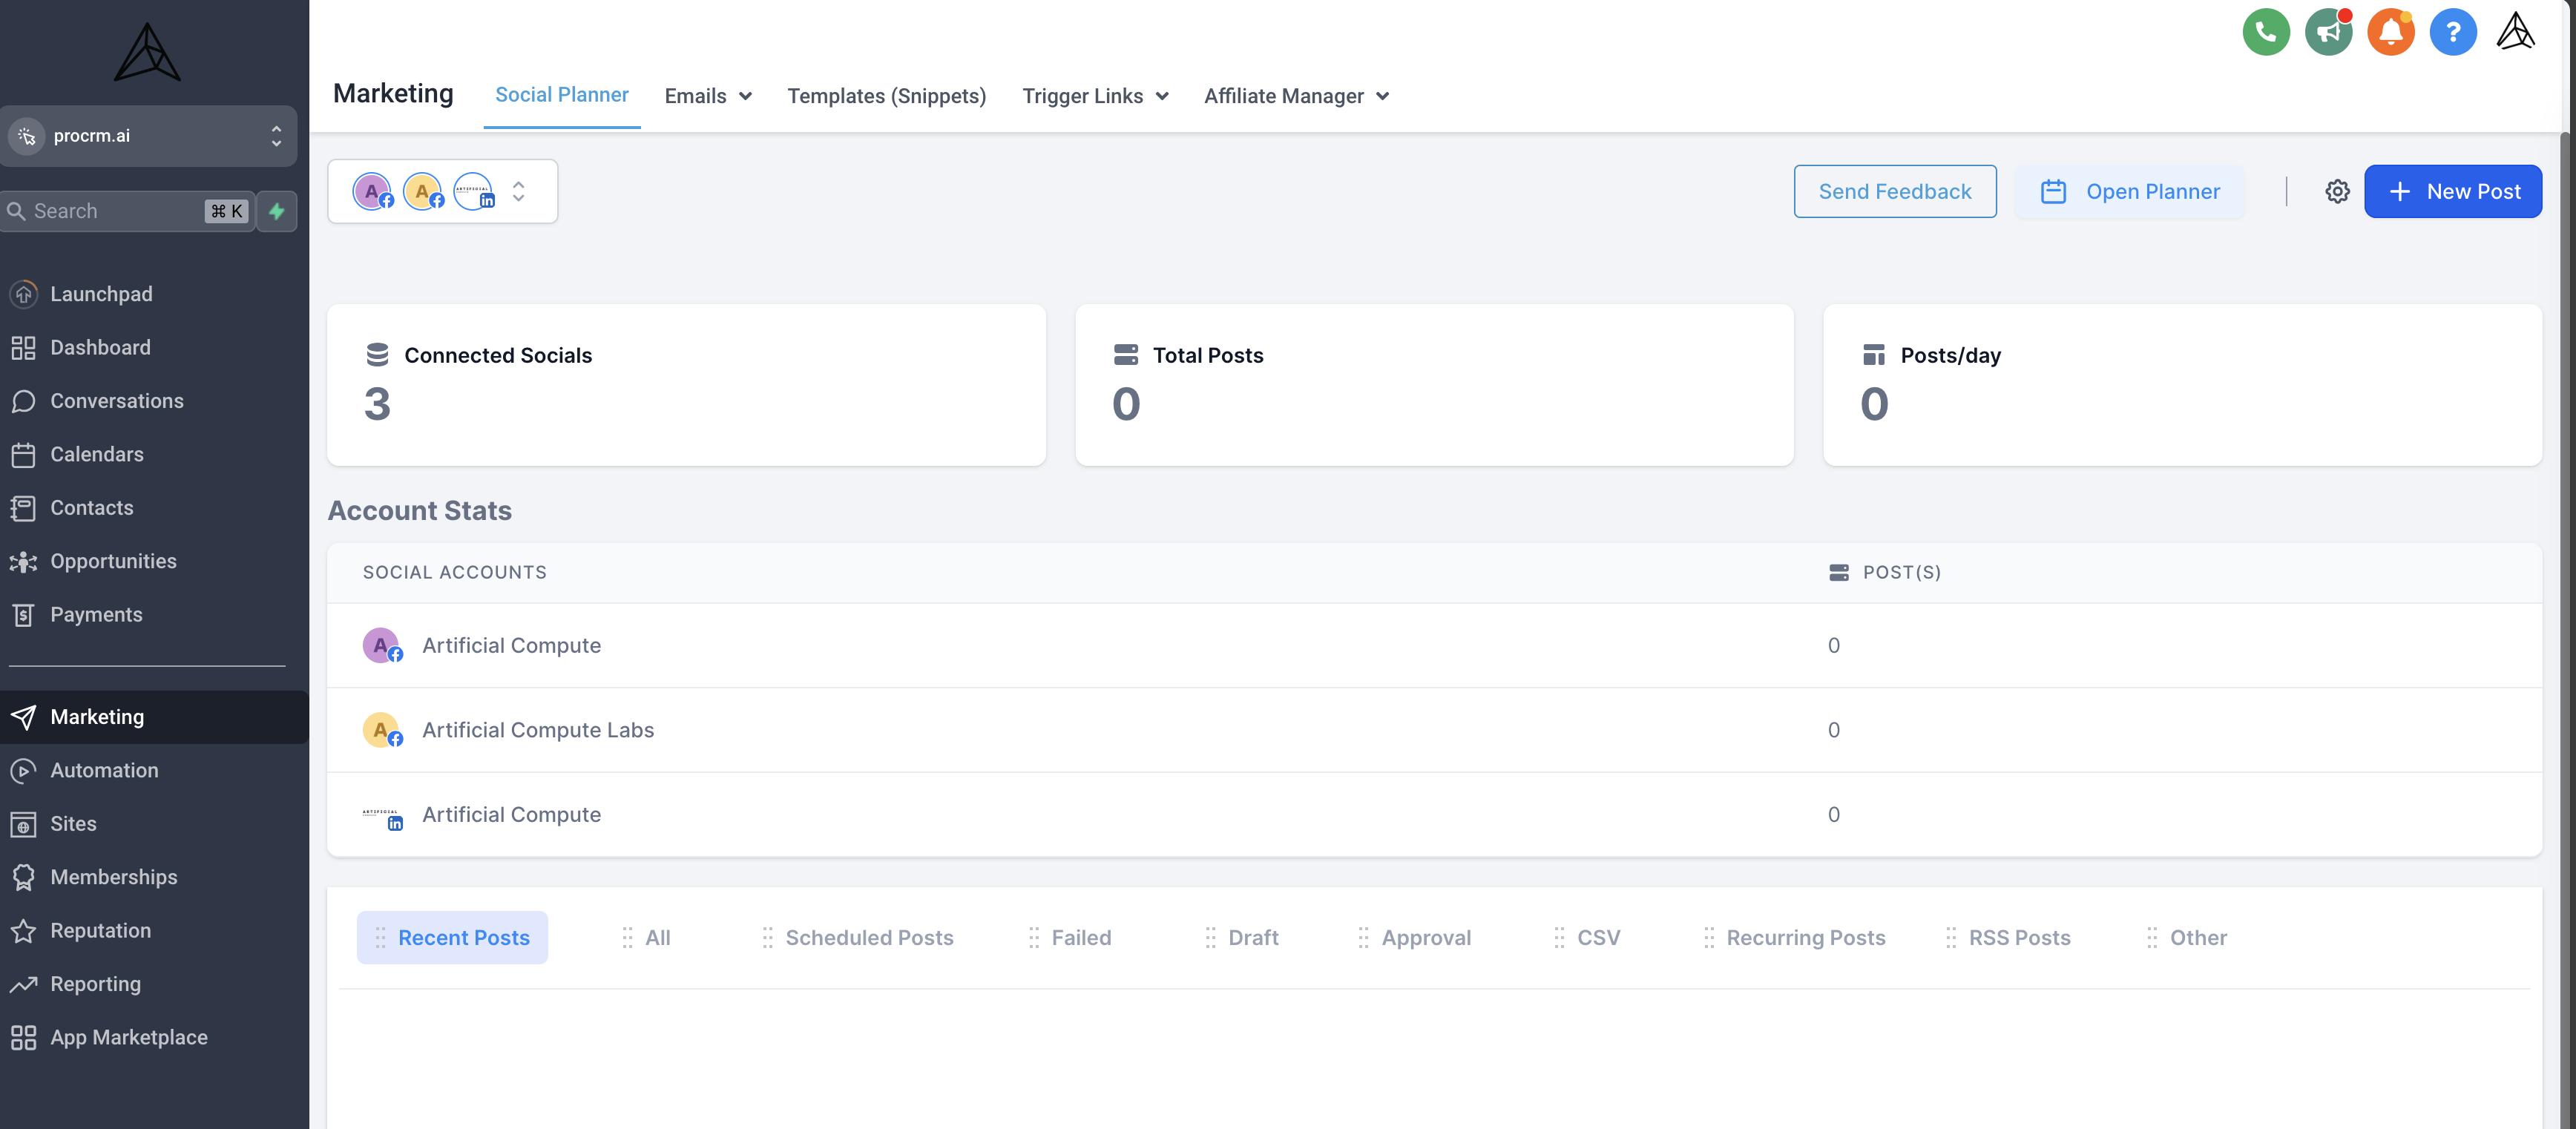Click the Artificial Compute Labs account row
Screen dimensions: 2576x1129
pos(537,730)
